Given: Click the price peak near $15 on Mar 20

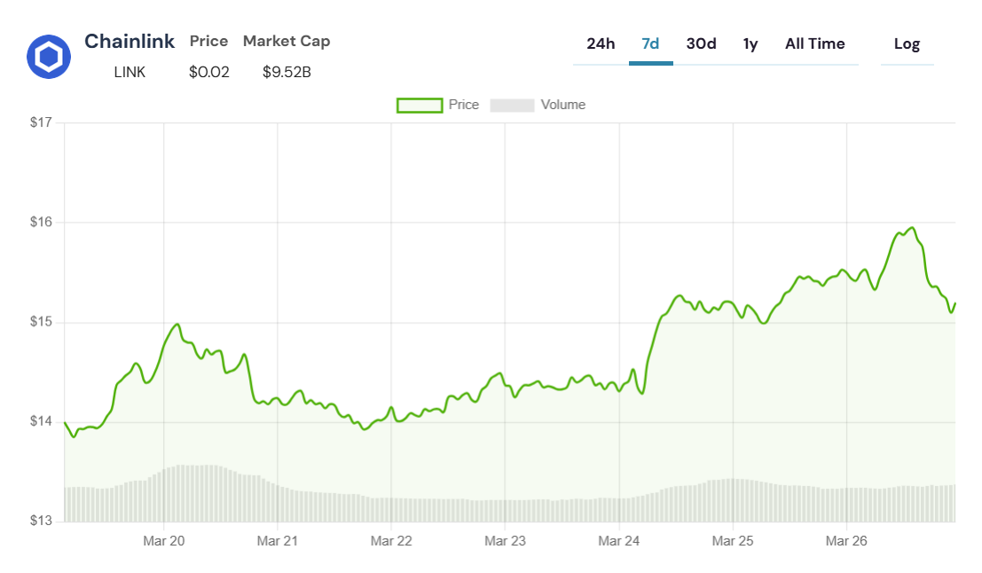Looking at the screenshot, I should point(178,325).
